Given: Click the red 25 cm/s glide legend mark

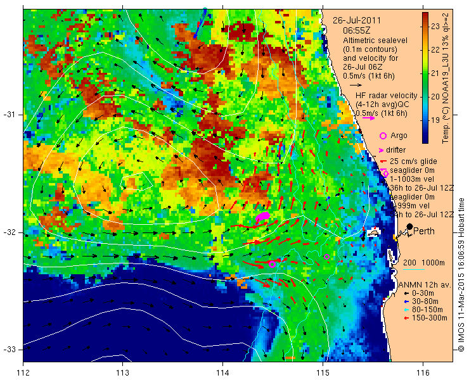Looking at the screenshot, I should click(x=383, y=161).
